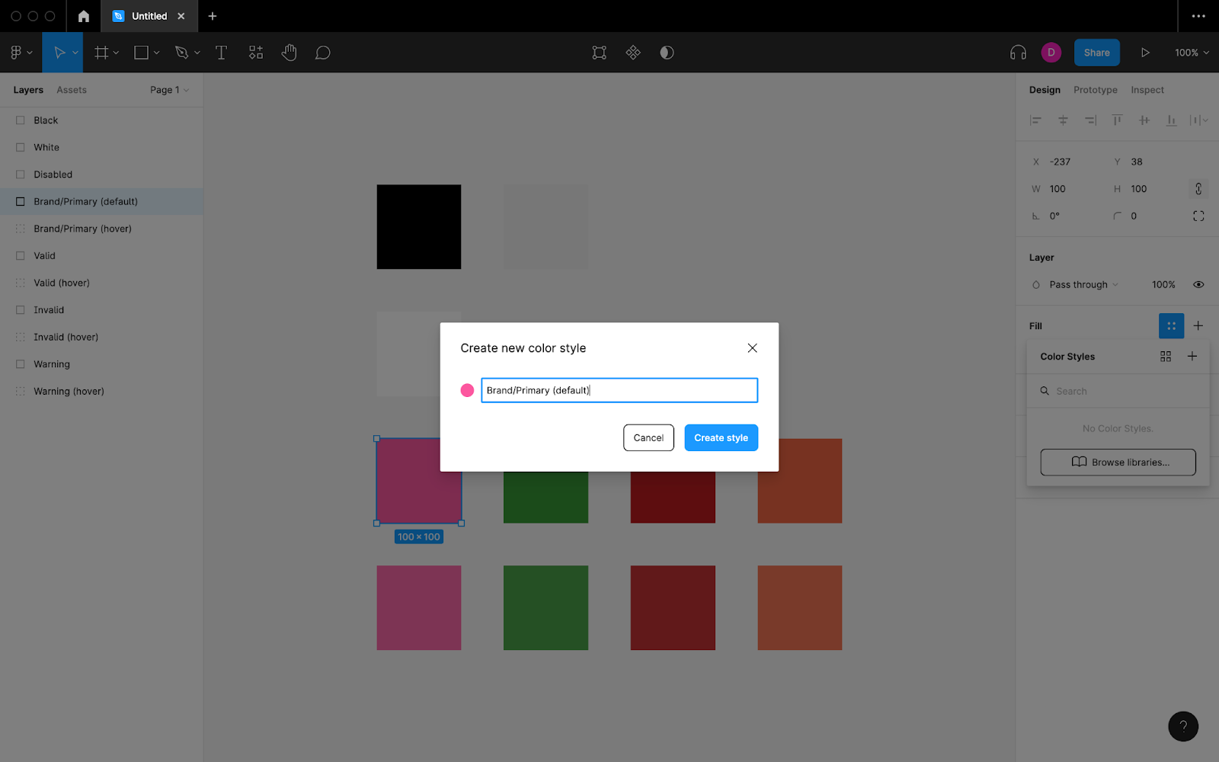Click the Present play icon
Viewport: 1219px width, 762px height.
1144,53
